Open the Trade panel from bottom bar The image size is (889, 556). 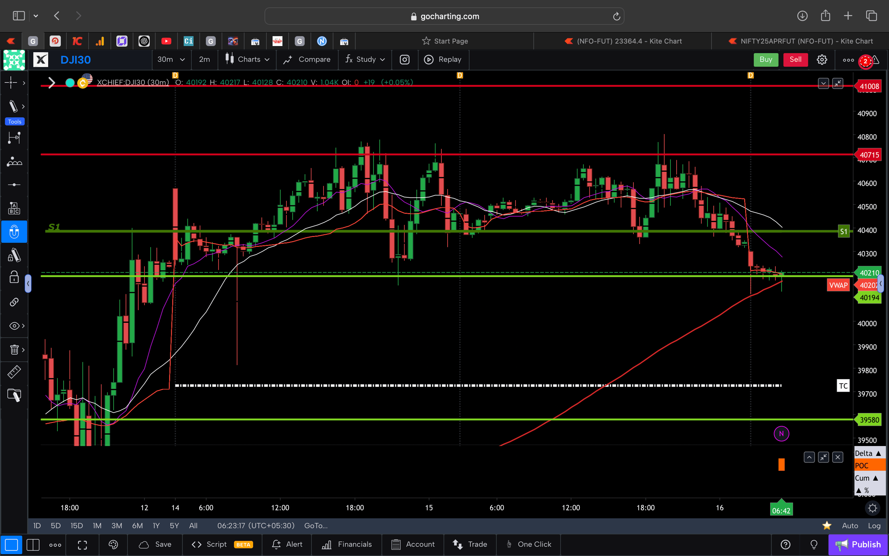470,545
